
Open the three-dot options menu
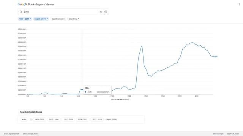tap(239, 5)
